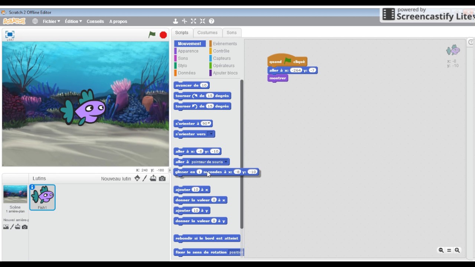Select the Shrink sprite tool
475x267 pixels.
[202, 21]
